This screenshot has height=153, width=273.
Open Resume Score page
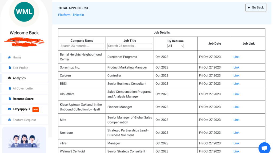[x=25, y=99]
